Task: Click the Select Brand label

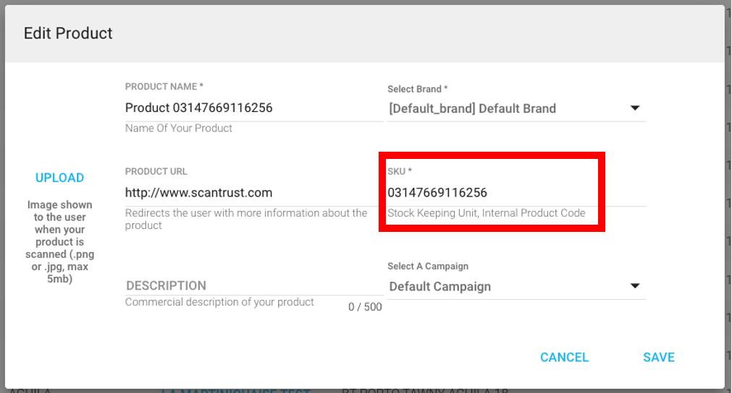Action: point(418,89)
